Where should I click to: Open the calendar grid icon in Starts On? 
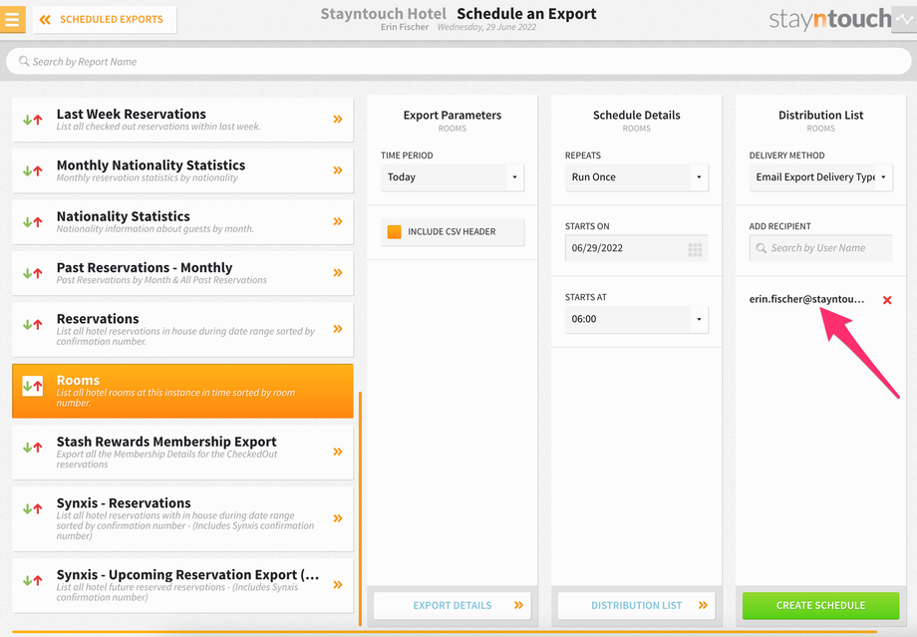click(695, 250)
